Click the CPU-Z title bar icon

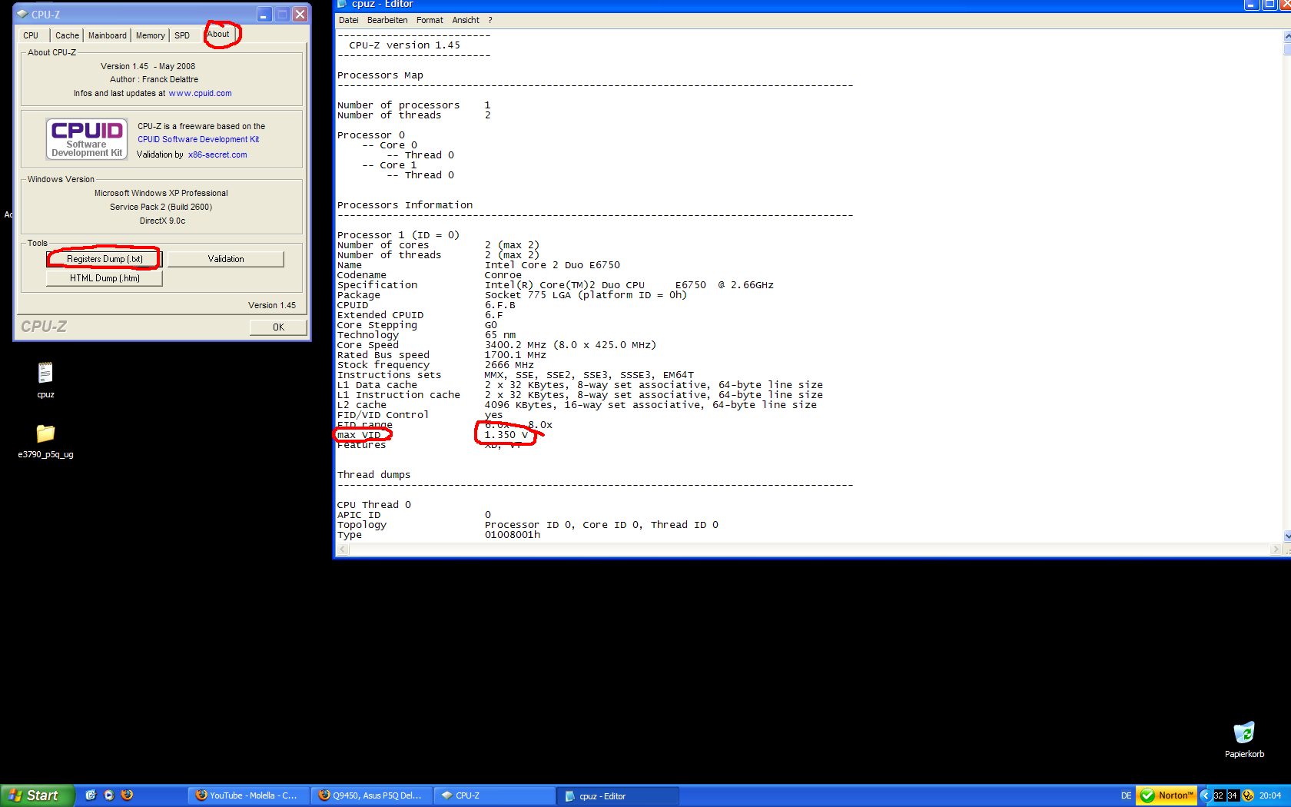point(22,14)
